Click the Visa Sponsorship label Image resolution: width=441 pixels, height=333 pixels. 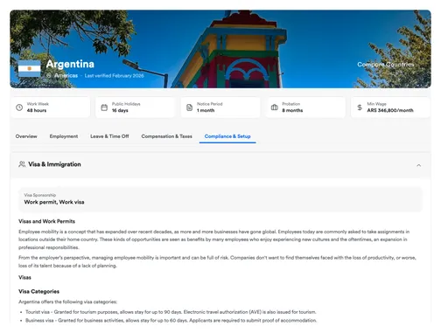point(40,195)
